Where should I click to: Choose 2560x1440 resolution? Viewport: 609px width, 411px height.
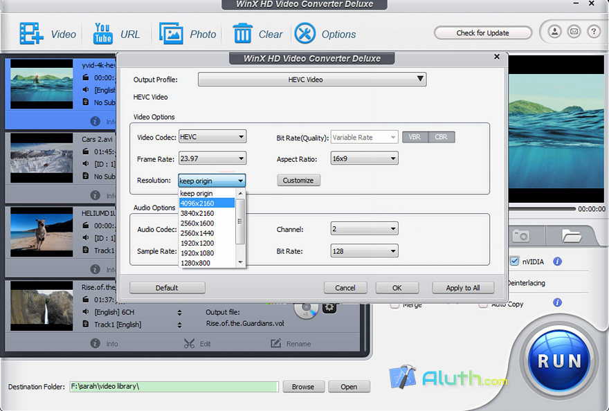pos(207,233)
